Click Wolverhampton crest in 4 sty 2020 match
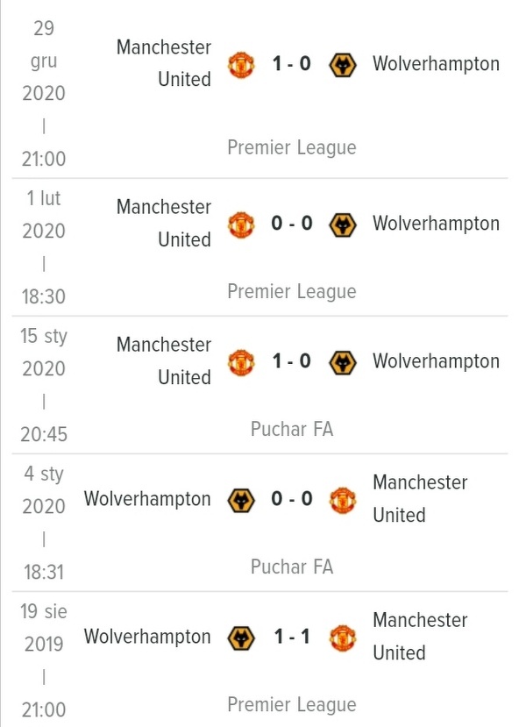Image resolution: width=526 pixels, height=727 pixels. (241, 500)
